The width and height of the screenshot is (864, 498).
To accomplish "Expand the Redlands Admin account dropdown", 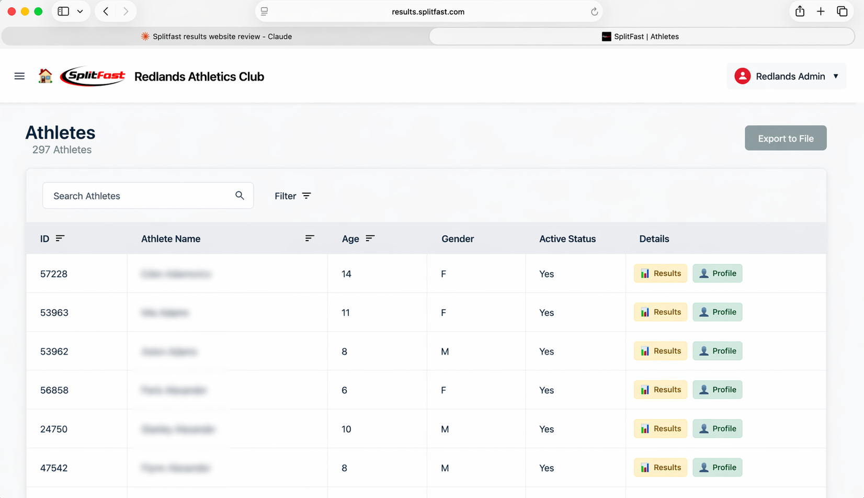I will point(835,76).
